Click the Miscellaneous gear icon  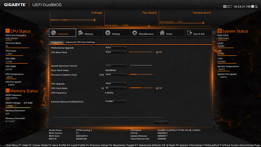pyautogui.click(x=135, y=33)
